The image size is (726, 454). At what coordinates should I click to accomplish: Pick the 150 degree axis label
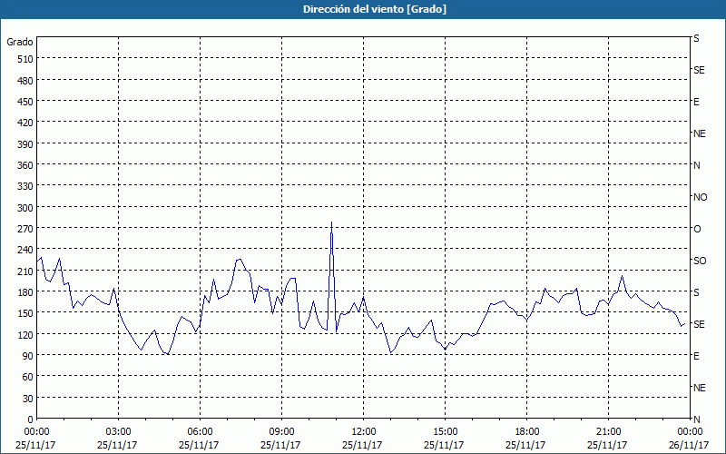(25, 313)
